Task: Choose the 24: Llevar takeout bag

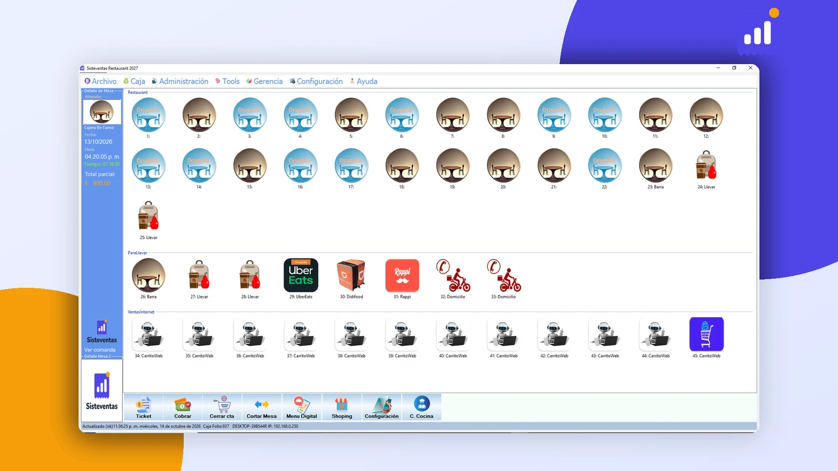Action: tap(706, 166)
